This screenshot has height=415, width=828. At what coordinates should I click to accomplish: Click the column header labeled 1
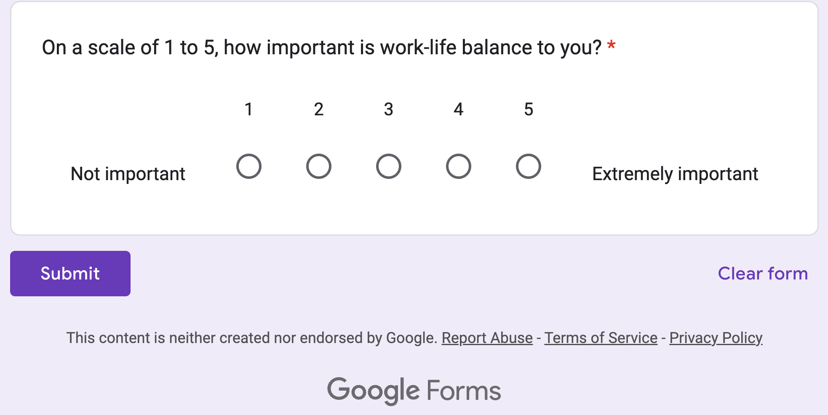tap(249, 109)
